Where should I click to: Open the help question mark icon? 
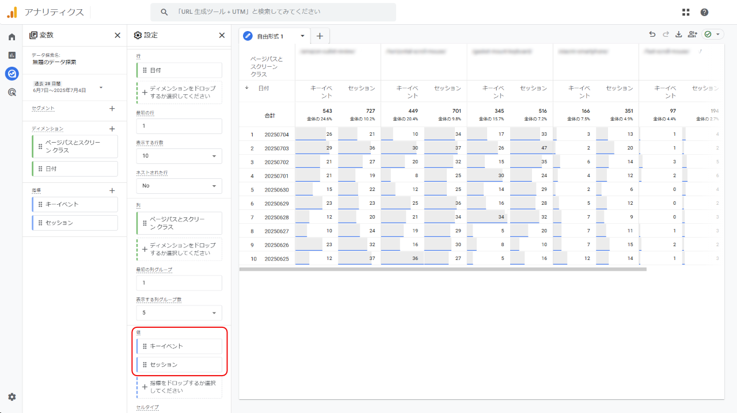704,12
